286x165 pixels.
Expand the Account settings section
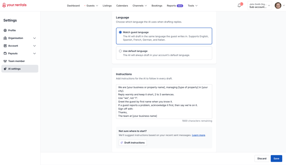35,46
